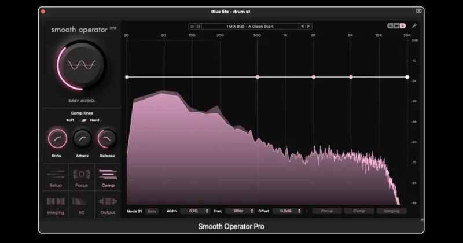The height and width of the screenshot is (243, 463).
Task: Click the Offset stepper arrows
Action: pos(299,211)
